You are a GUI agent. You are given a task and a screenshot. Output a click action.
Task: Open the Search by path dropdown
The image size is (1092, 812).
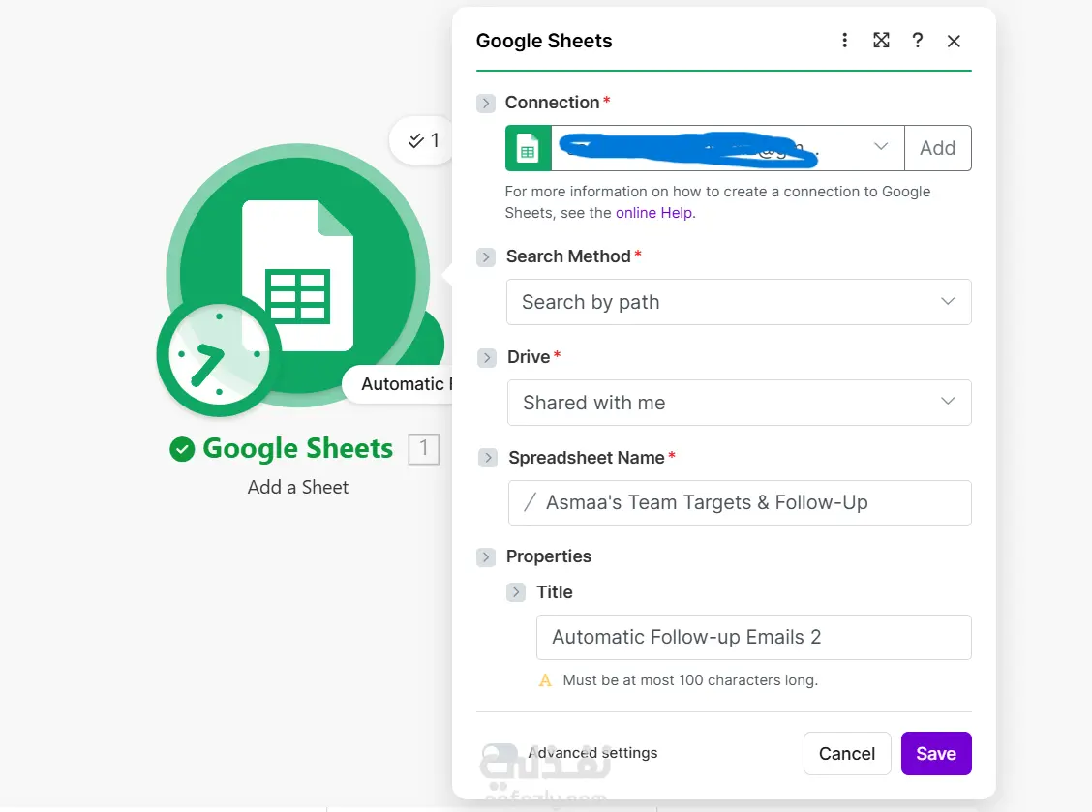pyautogui.click(x=739, y=302)
